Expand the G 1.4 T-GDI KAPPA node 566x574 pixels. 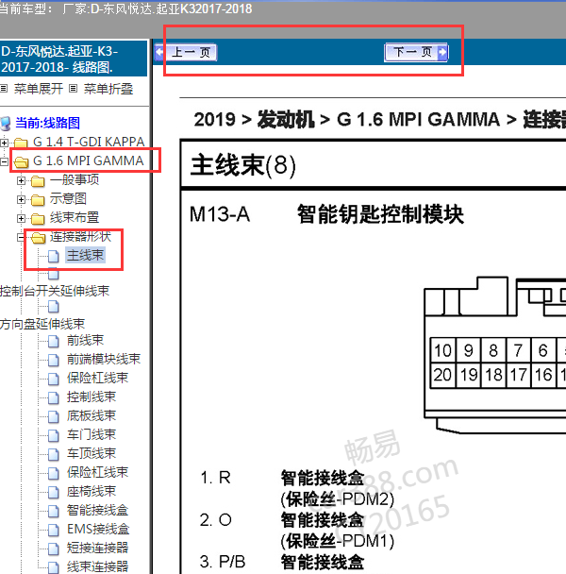click(4, 143)
